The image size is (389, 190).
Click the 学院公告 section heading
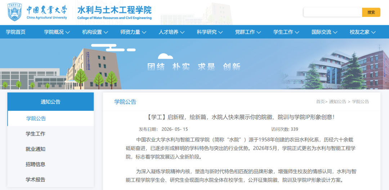pyautogui.click(x=125, y=102)
